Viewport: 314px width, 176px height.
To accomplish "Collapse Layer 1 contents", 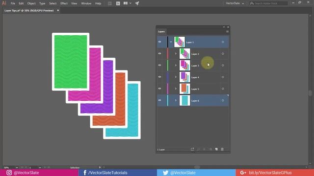I will coord(171,42).
